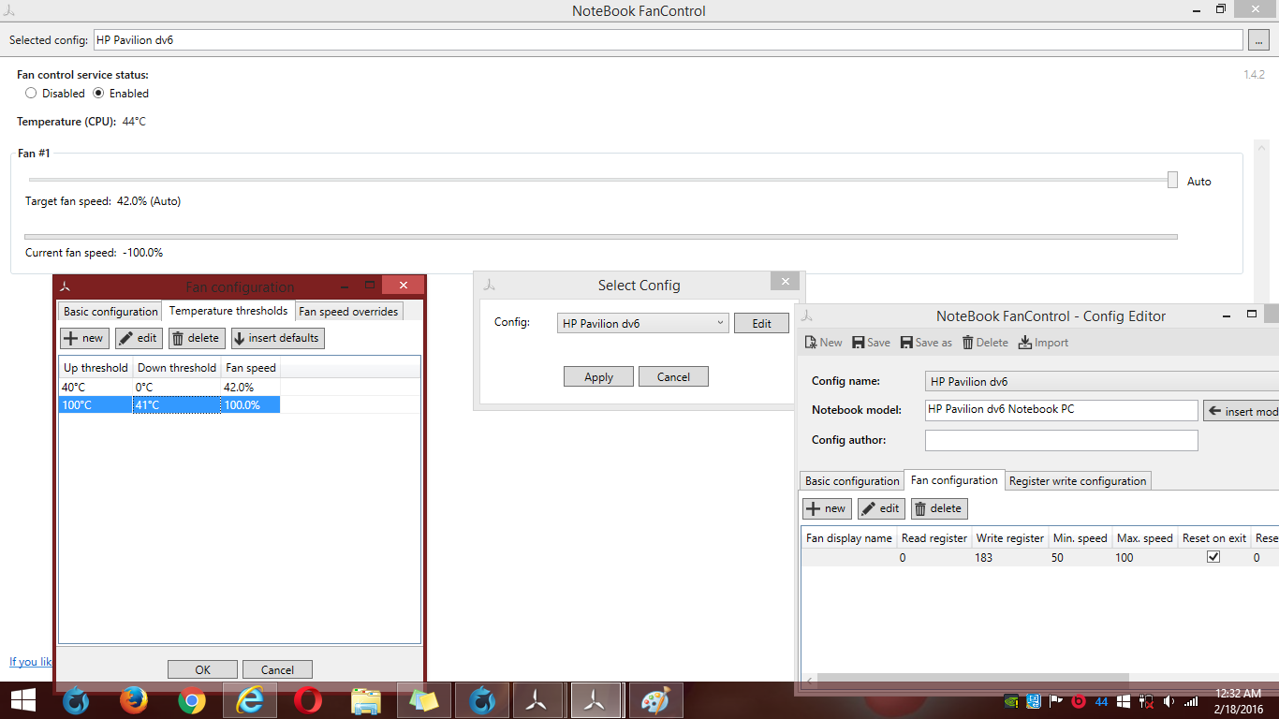Image resolution: width=1279 pixels, height=719 pixels.
Task: Click the Config name field in Config Editor
Action: (x=1101, y=382)
